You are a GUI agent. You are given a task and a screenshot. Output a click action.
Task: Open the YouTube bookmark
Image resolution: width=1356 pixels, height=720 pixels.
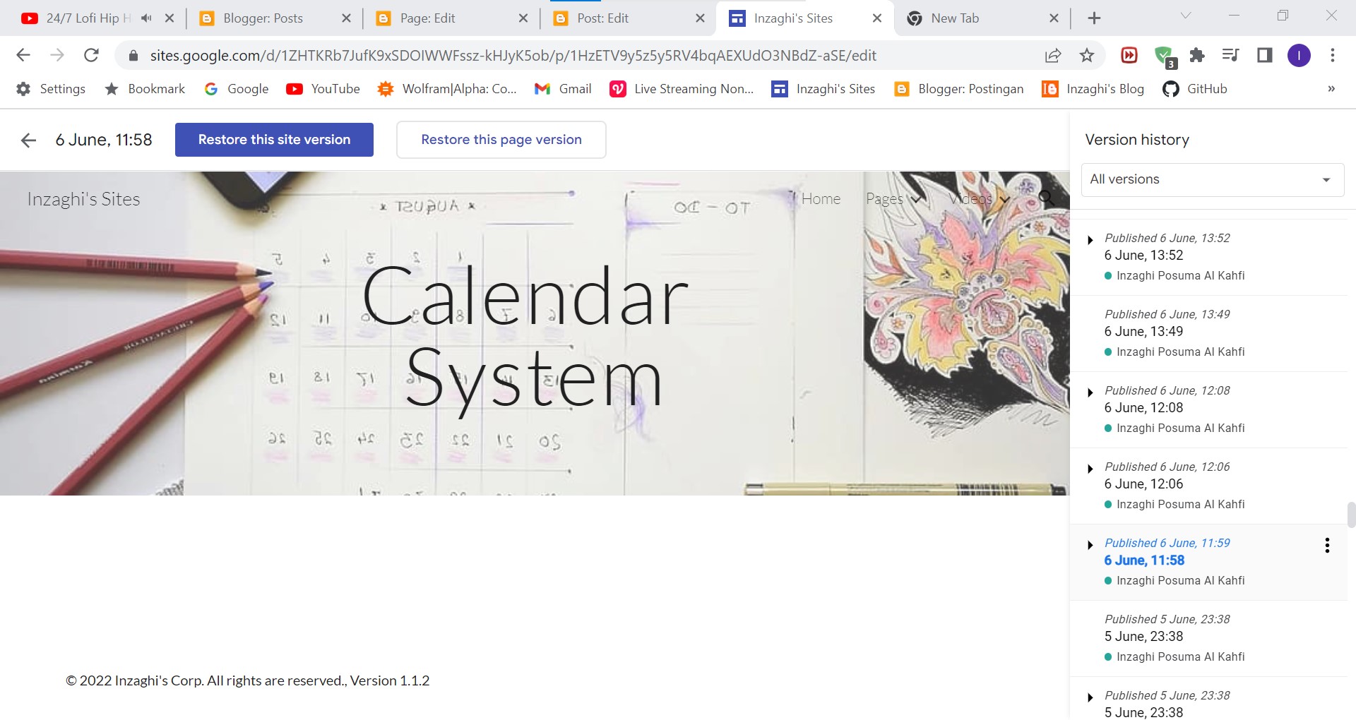coord(323,89)
